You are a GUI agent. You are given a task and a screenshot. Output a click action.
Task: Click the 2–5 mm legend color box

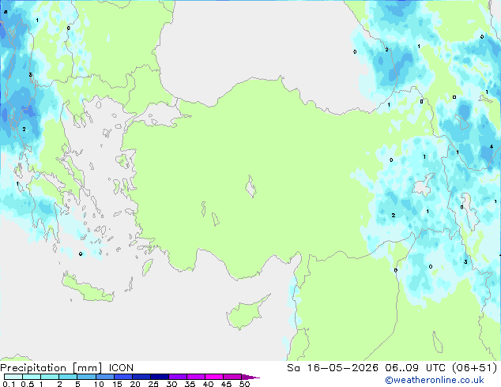point(68,377)
